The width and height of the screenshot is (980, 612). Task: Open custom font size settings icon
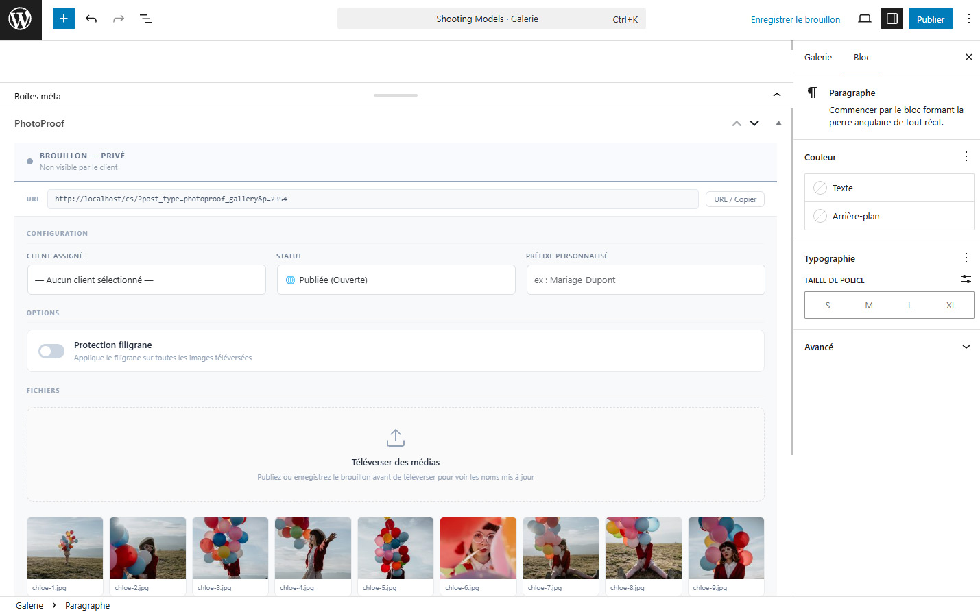[x=966, y=279]
